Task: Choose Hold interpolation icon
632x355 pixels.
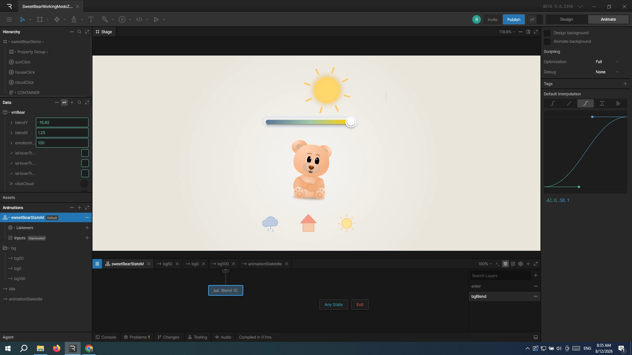Action: click(553, 104)
